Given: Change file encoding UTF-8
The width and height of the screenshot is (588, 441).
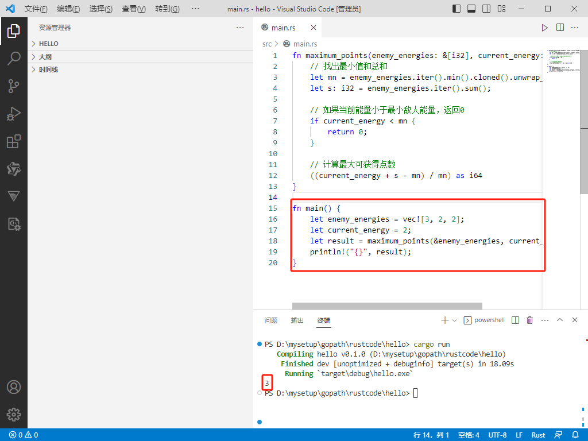Looking at the screenshot, I should click(x=497, y=435).
